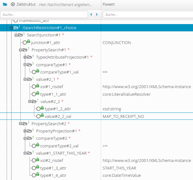Image resolution: width=193 pixels, height=180 pixels.
Task: Click the lock icon on xsi#2_nsdef
Action: (37, 159)
